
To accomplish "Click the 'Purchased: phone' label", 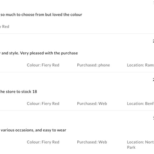I will (93, 65).
